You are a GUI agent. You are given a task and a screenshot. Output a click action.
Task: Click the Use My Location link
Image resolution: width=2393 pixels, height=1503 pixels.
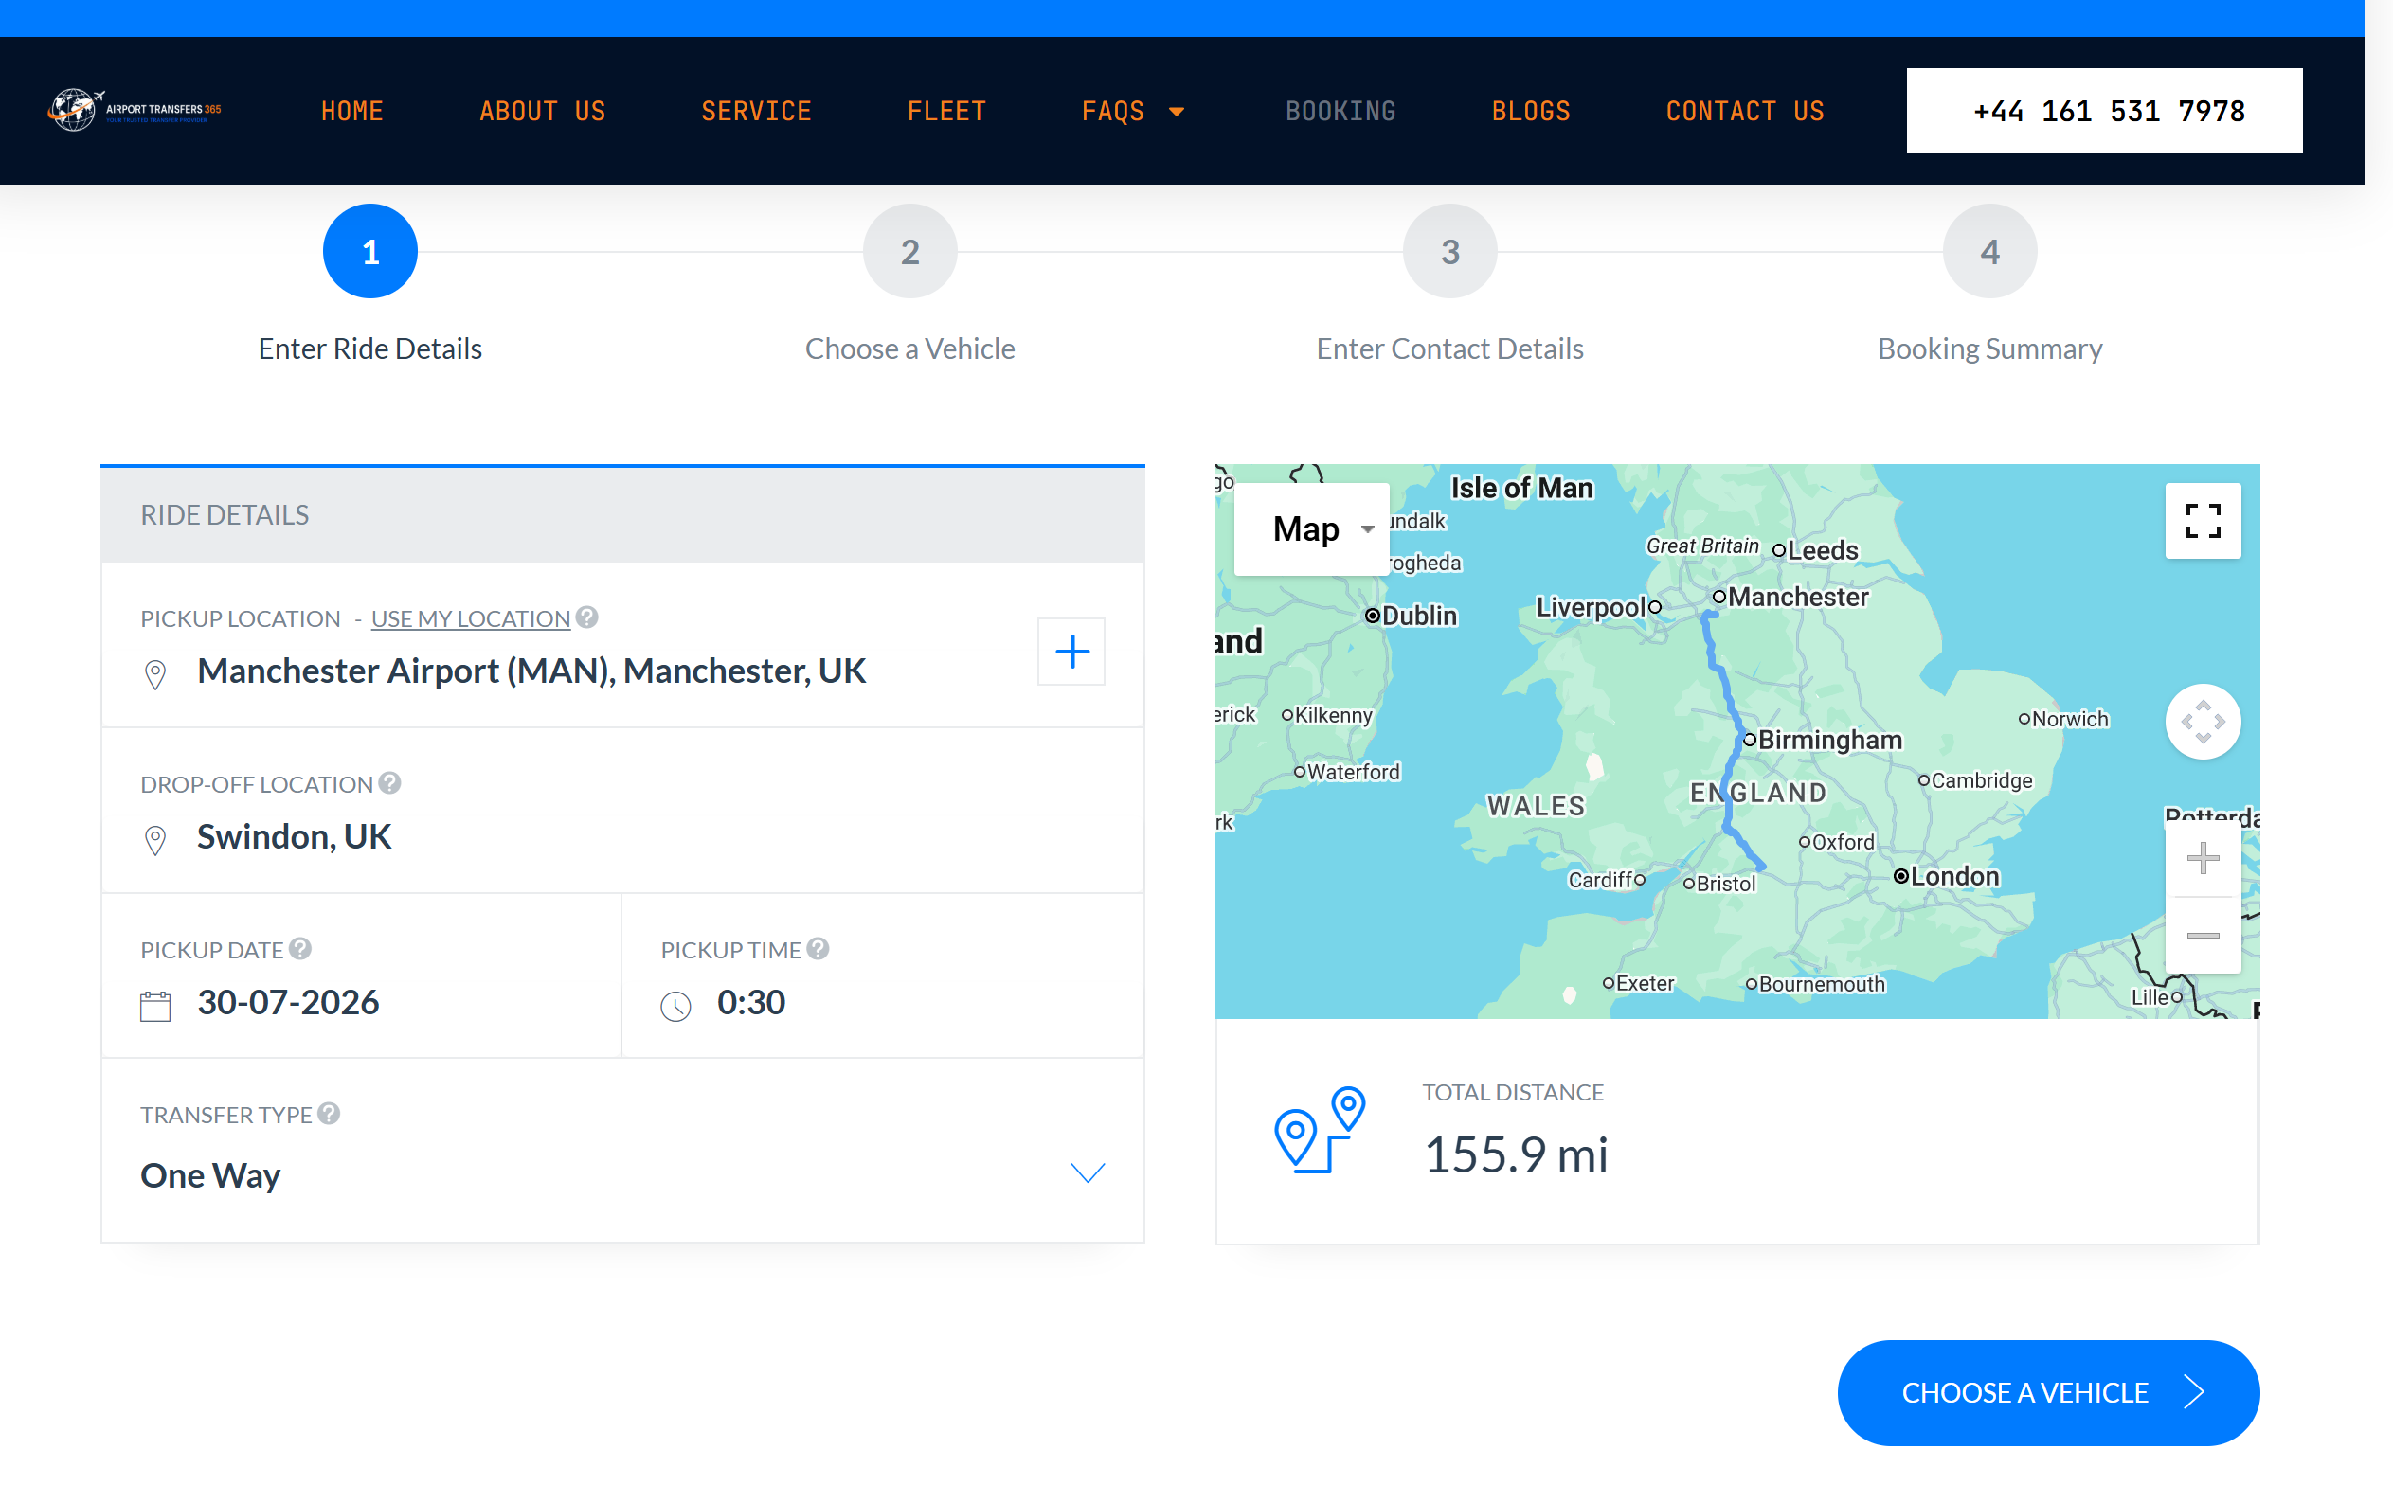[x=470, y=618]
